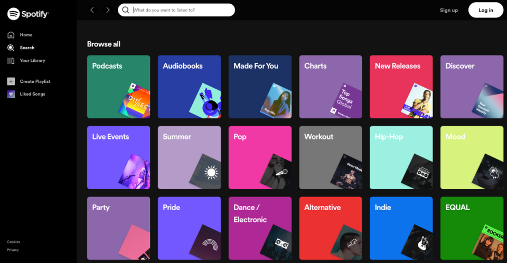
Task: Type in the 'What do you want to listen to?' field
Action: (180, 10)
